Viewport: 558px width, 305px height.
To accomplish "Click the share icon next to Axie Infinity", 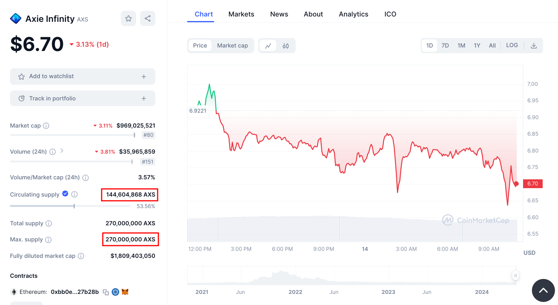I will pos(148,18).
